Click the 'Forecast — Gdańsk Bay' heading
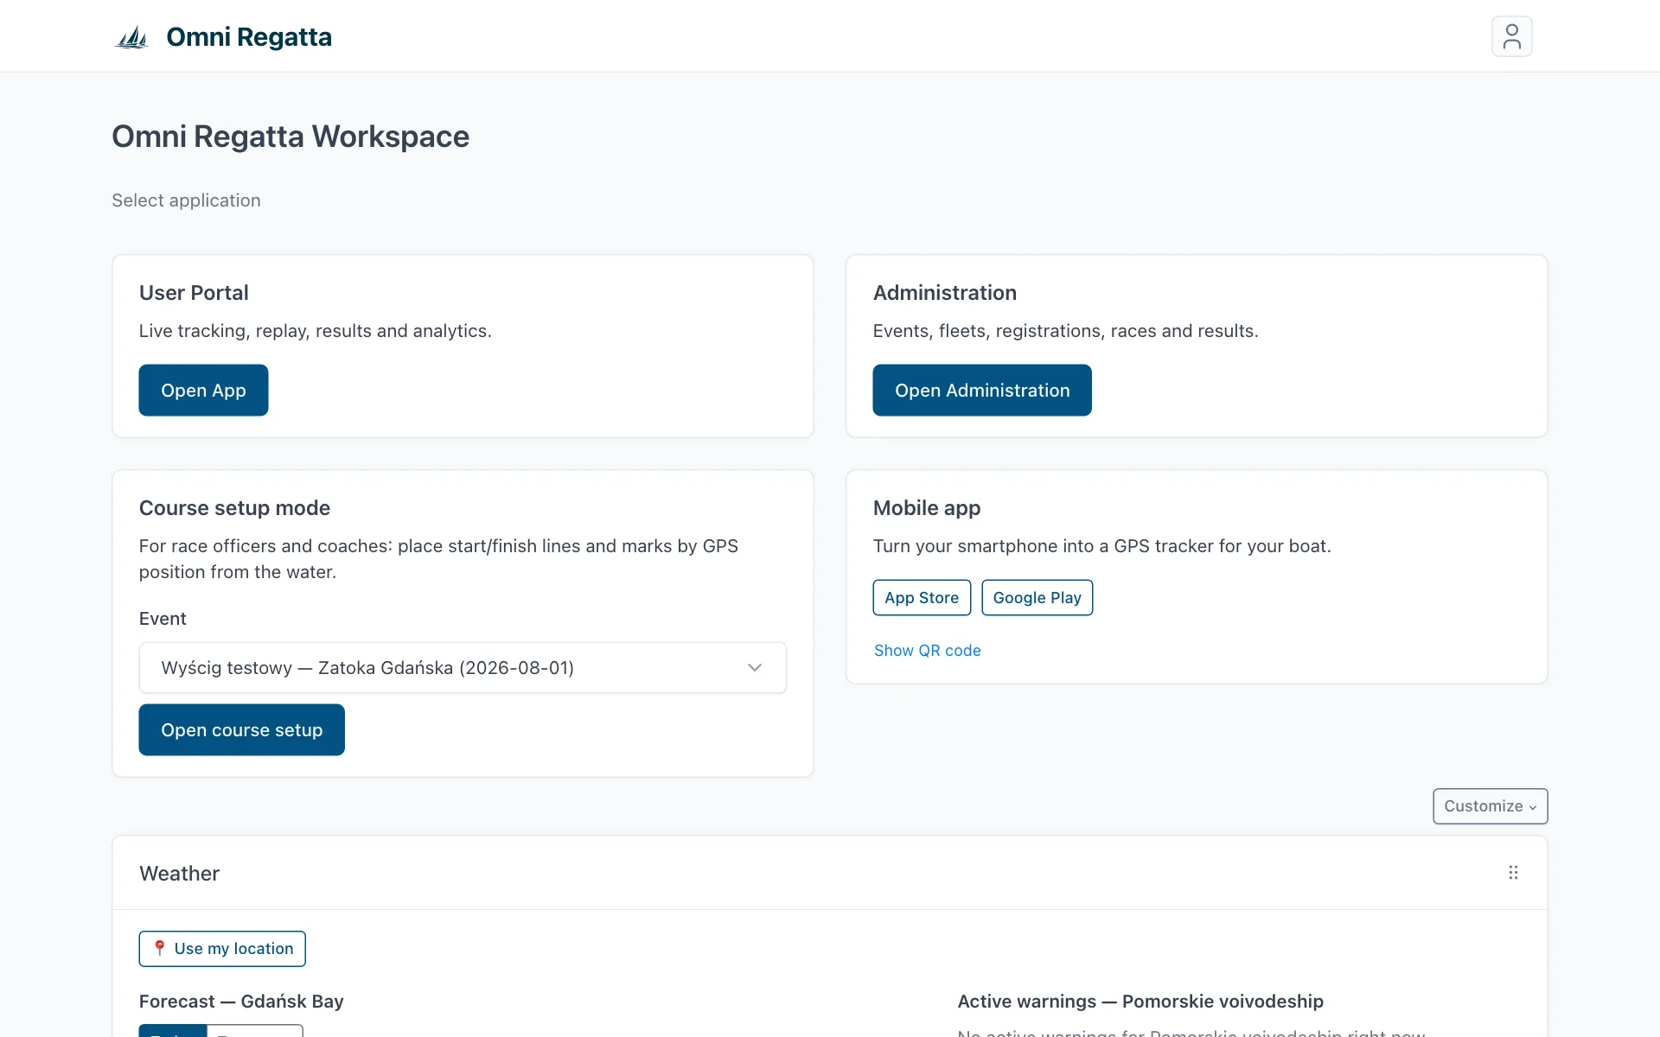This screenshot has height=1037, width=1660. (241, 1002)
